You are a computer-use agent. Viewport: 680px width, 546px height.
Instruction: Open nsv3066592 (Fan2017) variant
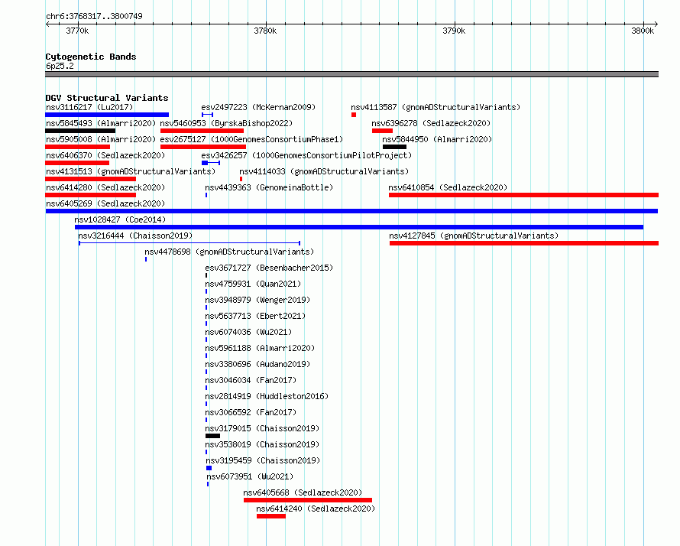[251, 412]
